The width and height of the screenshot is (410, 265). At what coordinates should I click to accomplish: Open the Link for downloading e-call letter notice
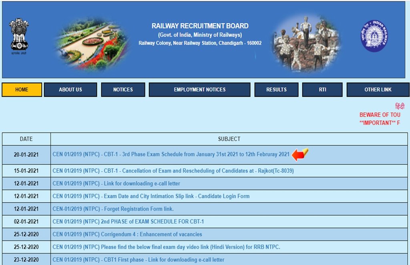[x=117, y=183]
